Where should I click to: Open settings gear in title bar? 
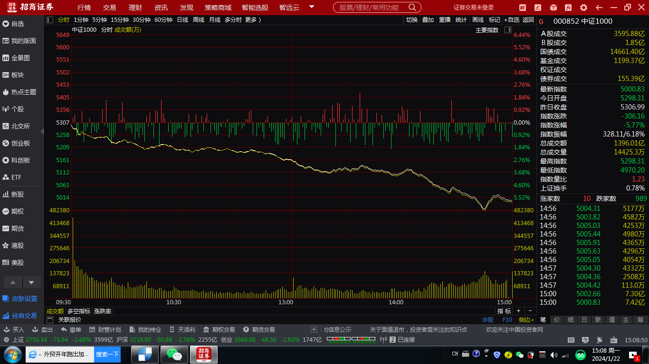(x=584, y=8)
